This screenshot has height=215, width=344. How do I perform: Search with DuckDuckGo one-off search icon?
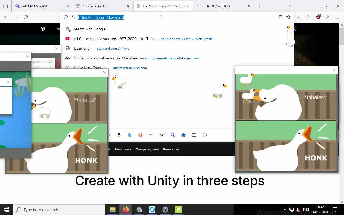[x=141, y=135]
